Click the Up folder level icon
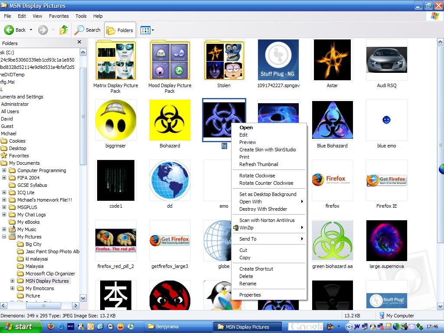 coord(64,30)
